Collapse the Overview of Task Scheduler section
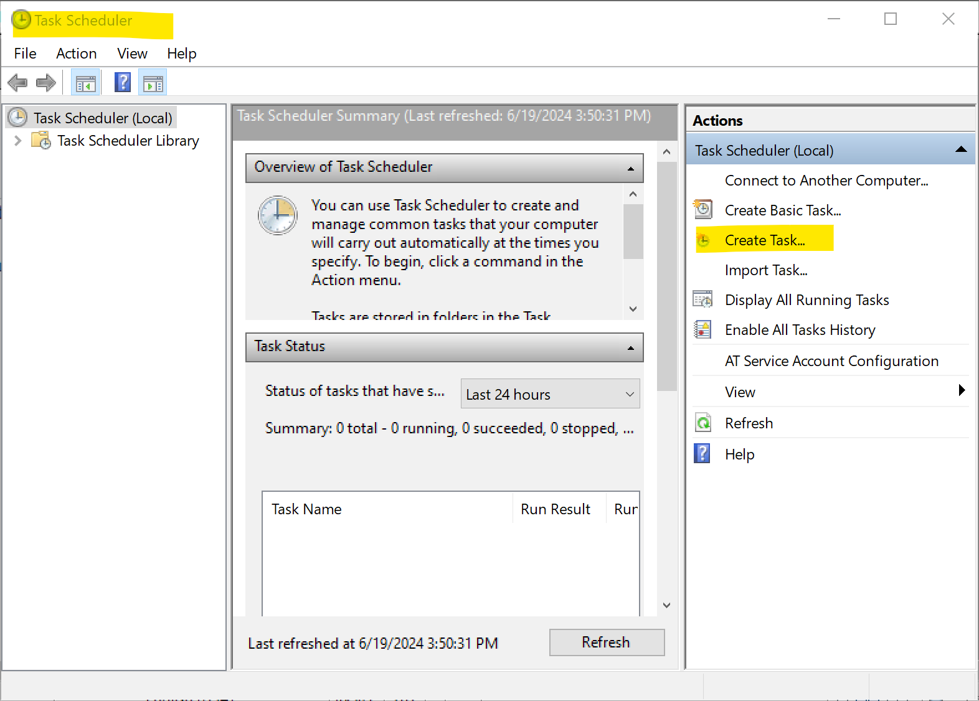The width and height of the screenshot is (979, 701). pyautogui.click(x=631, y=168)
